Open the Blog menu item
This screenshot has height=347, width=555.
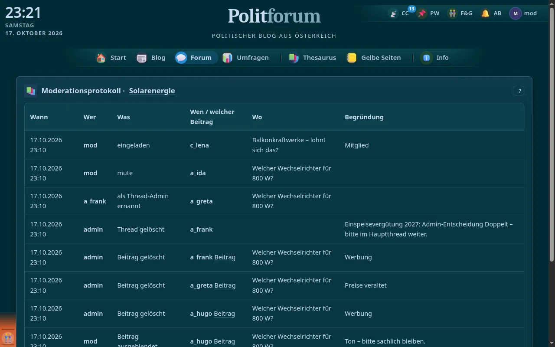coord(151,58)
